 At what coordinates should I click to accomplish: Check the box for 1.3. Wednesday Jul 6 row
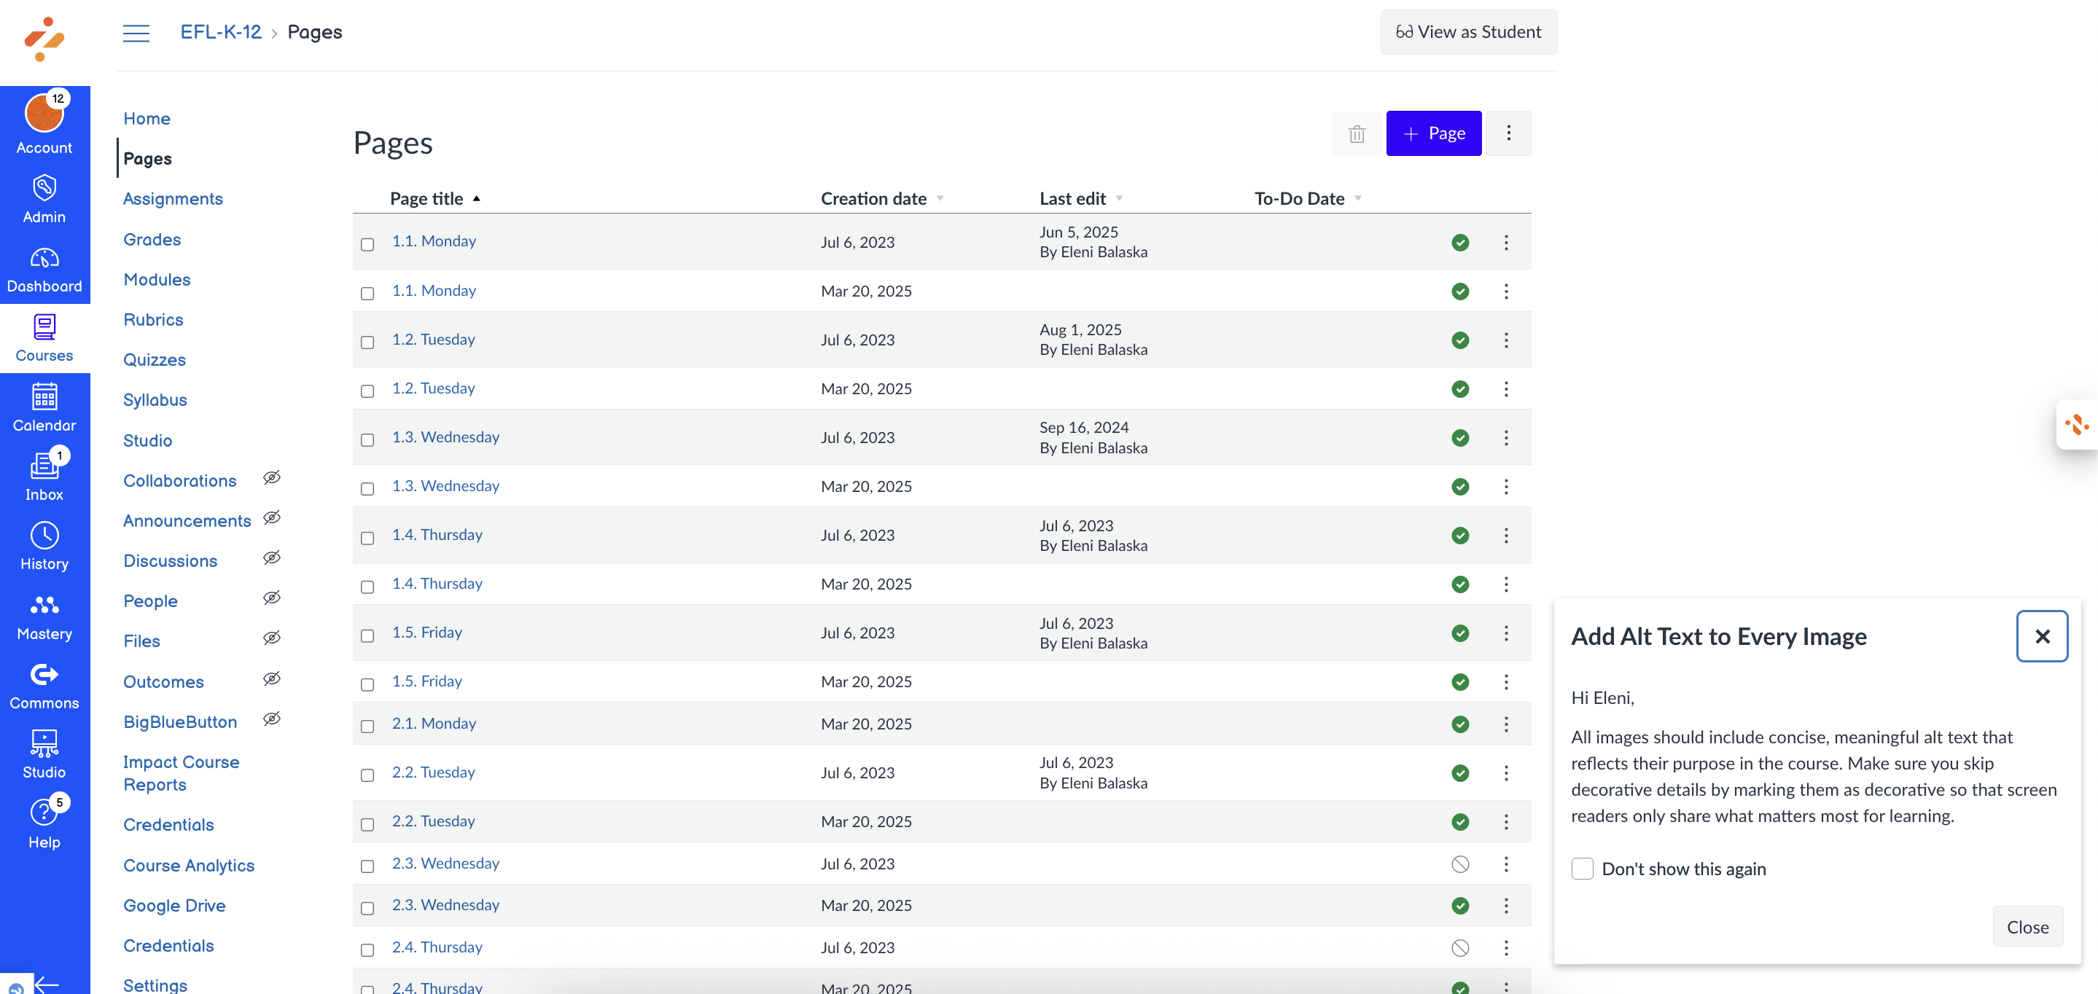(x=367, y=439)
